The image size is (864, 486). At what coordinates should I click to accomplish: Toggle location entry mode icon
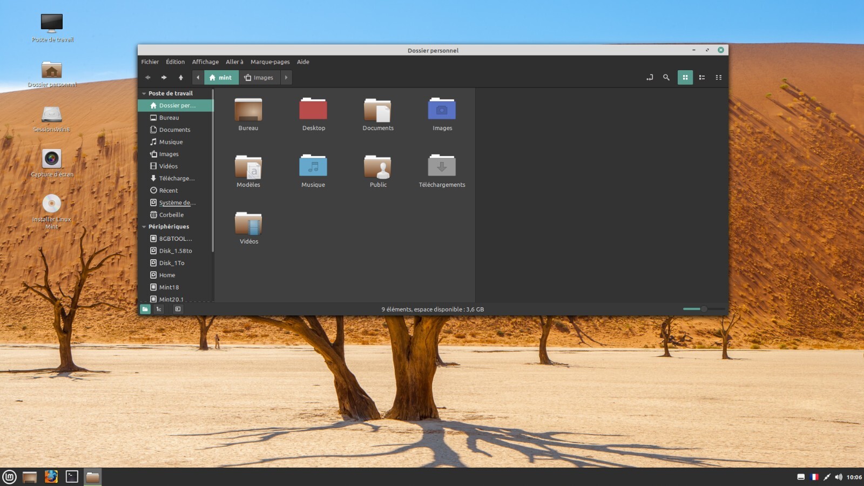tap(650, 77)
